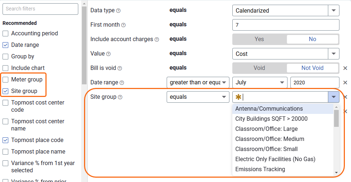Click the Search filters input box
351x182 pixels.
[40, 9]
